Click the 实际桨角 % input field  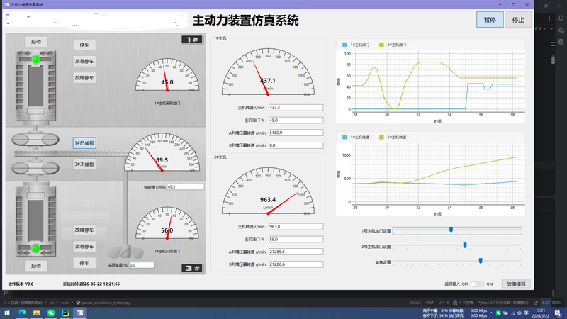tap(141, 265)
